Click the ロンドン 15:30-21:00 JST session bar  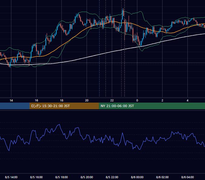pos(64,106)
